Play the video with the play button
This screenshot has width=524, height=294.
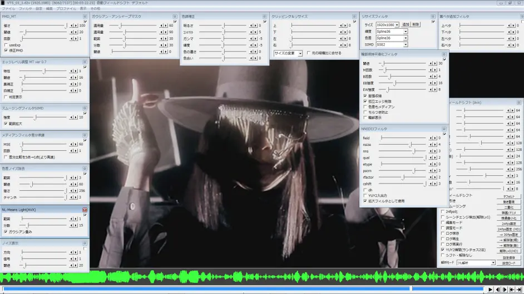coord(490,290)
